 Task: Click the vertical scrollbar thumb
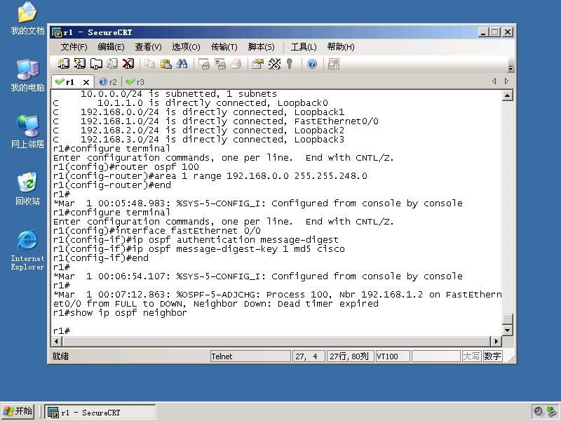pos(507,319)
